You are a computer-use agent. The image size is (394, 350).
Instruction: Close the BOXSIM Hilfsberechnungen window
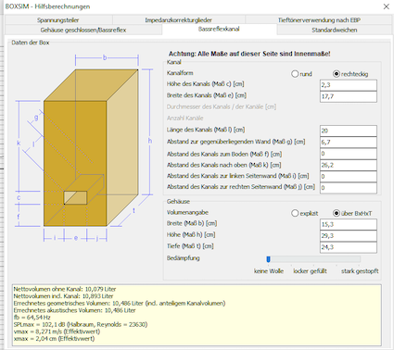click(387, 6)
